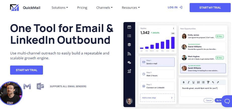Click the format painter icon
232x109 pixels.
click(x=208, y=82)
